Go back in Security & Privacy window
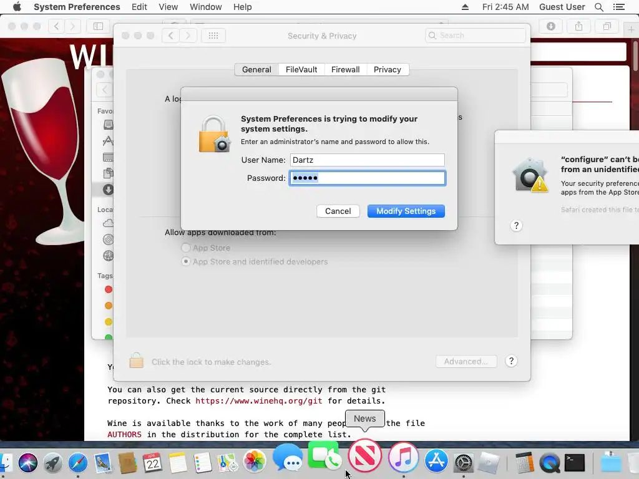The image size is (639, 479). (x=171, y=36)
